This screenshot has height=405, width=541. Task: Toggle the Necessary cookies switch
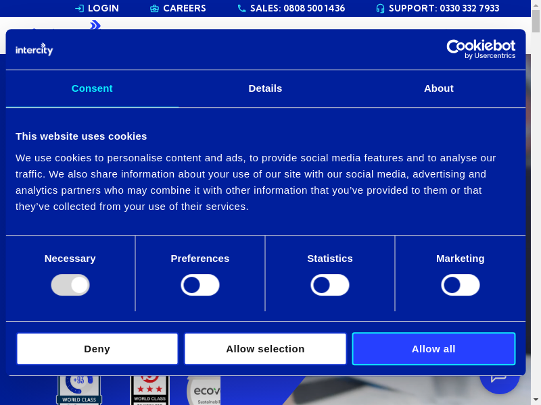pos(70,285)
